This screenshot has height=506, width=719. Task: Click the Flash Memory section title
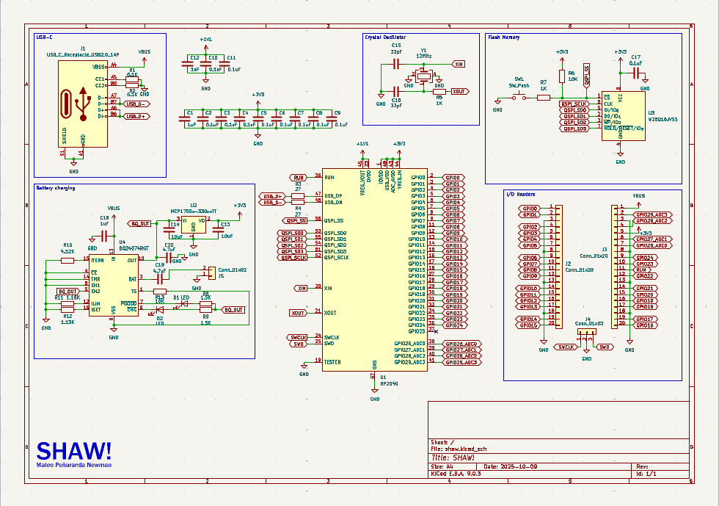[x=503, y=37]
